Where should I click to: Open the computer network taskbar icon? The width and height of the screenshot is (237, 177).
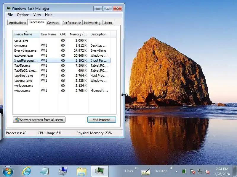[63, 171]
